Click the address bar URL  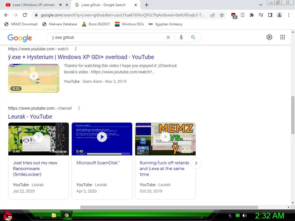(122, 15)
